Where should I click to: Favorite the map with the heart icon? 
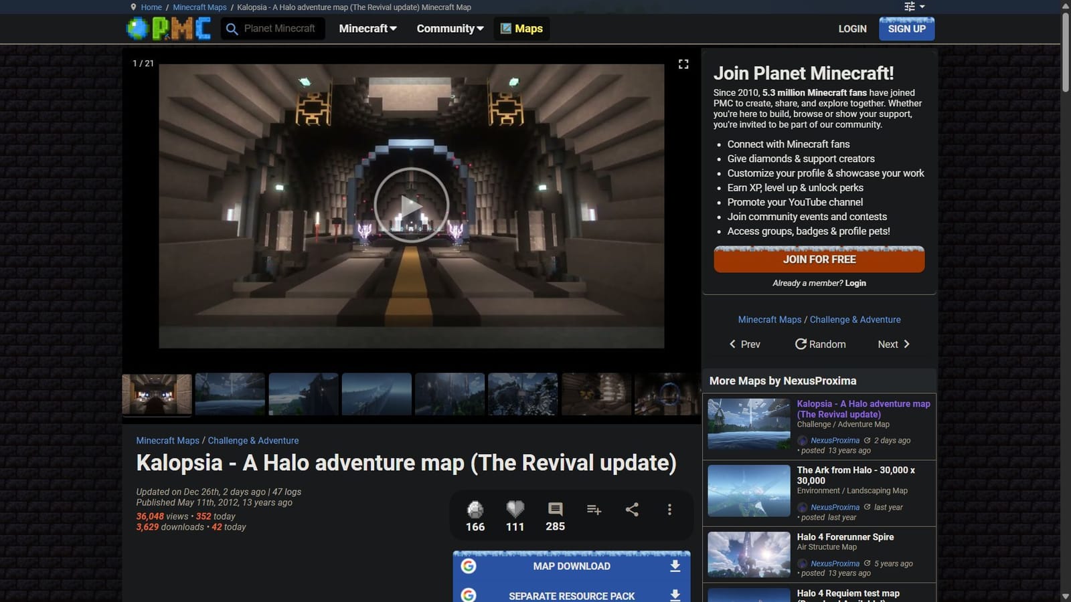[514, 510]
